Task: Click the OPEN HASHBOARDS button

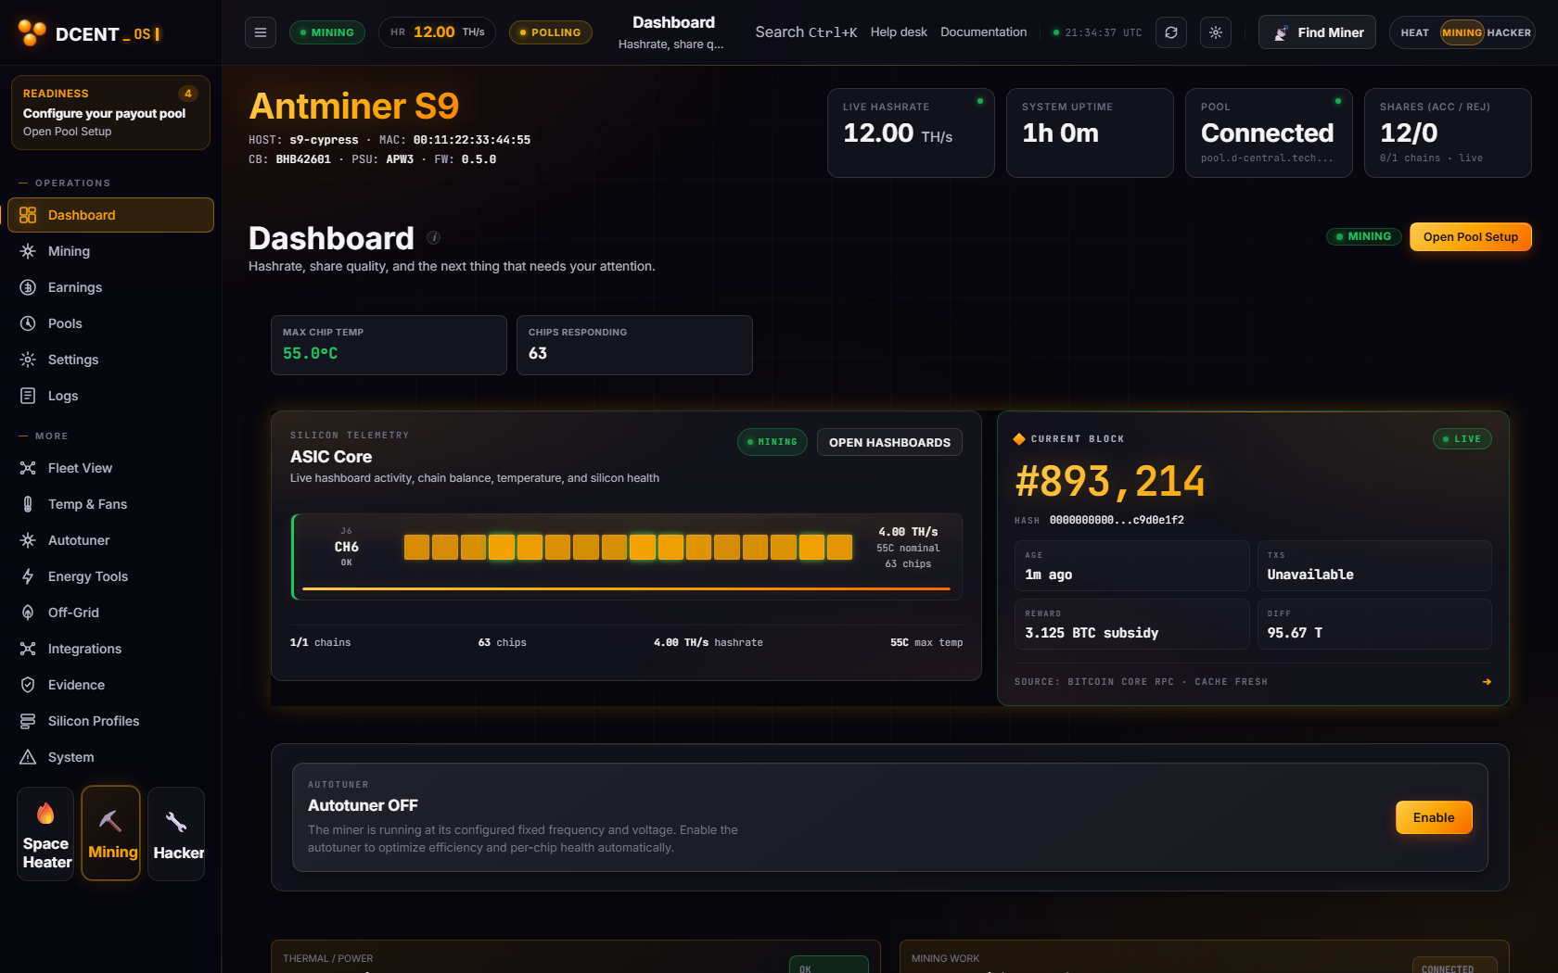Action: [889, 442]
